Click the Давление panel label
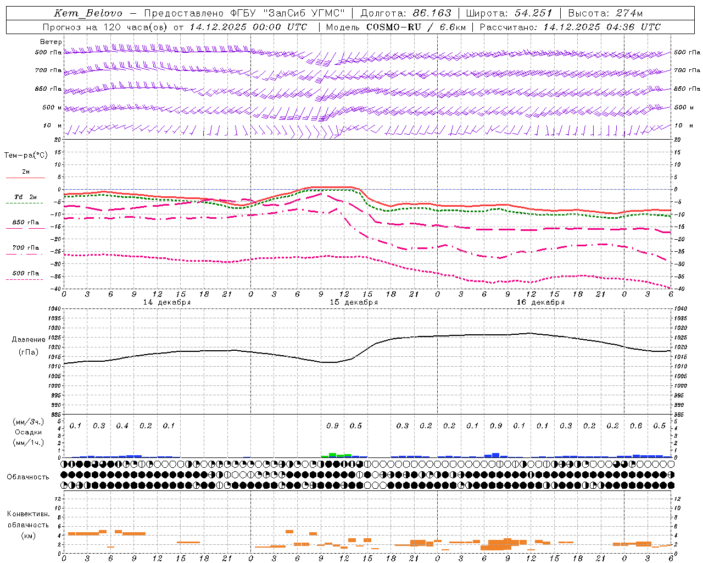Viewport: 703px width, 563px height. click(x=29, y=340)
